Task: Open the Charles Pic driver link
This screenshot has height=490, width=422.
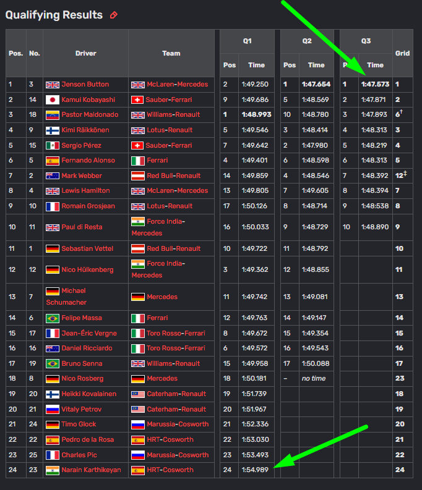Action: pos(79,455)
